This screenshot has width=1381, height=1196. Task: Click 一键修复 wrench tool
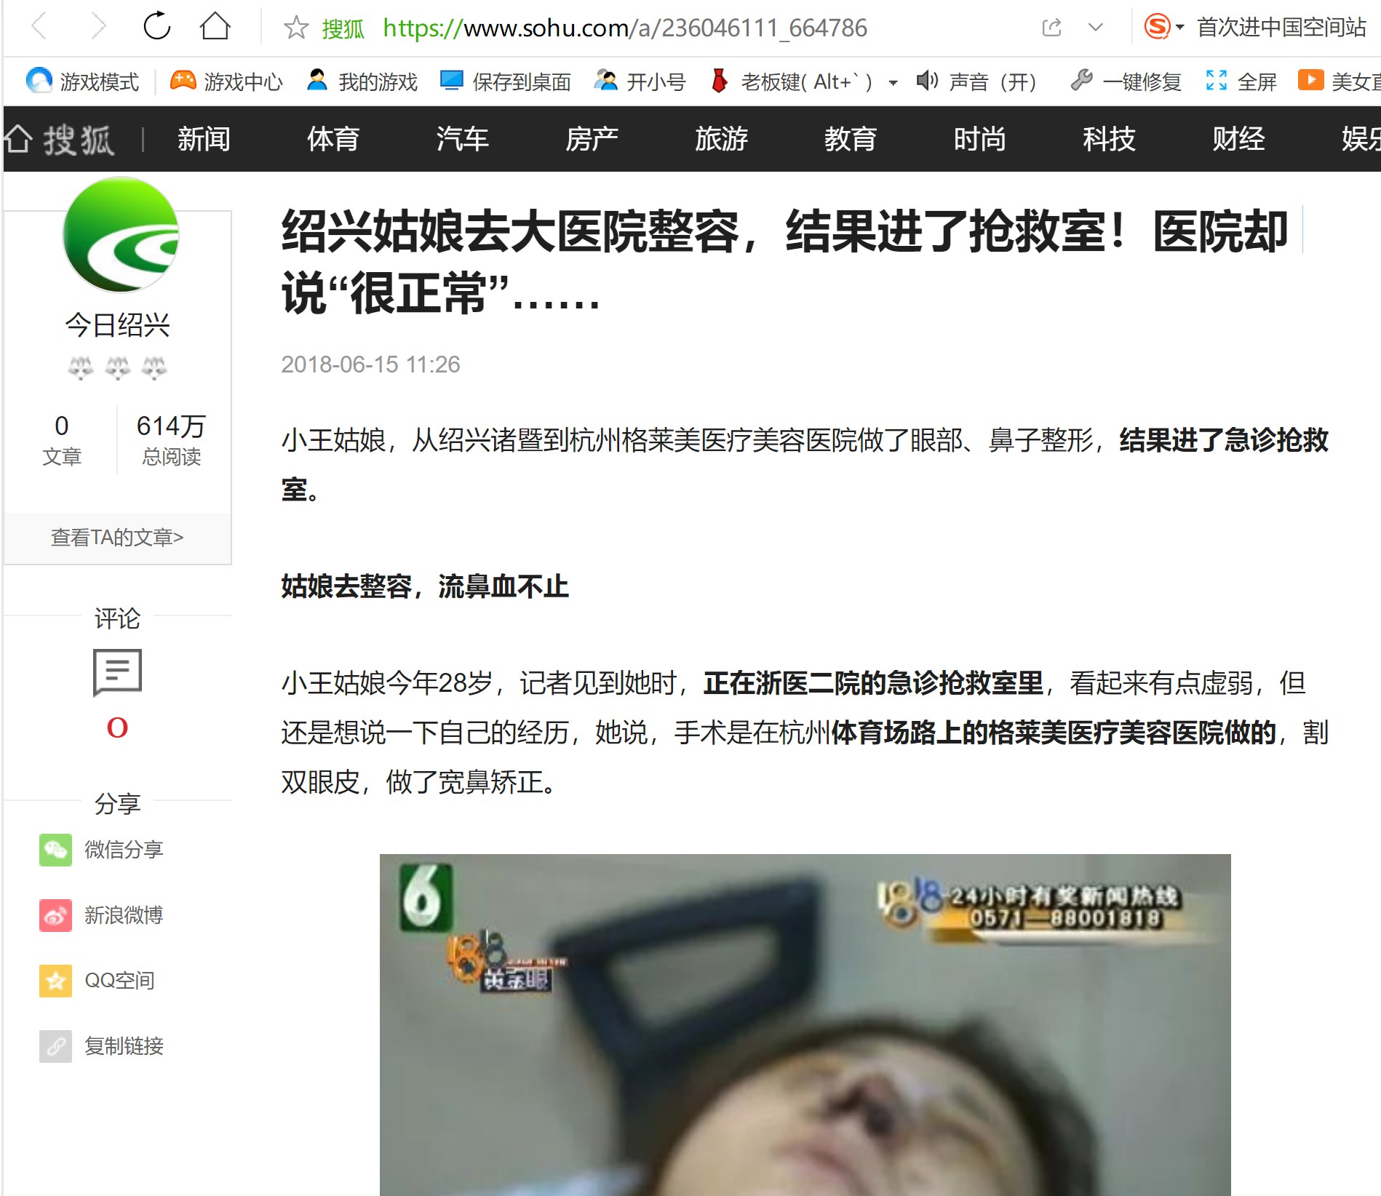1126,81
